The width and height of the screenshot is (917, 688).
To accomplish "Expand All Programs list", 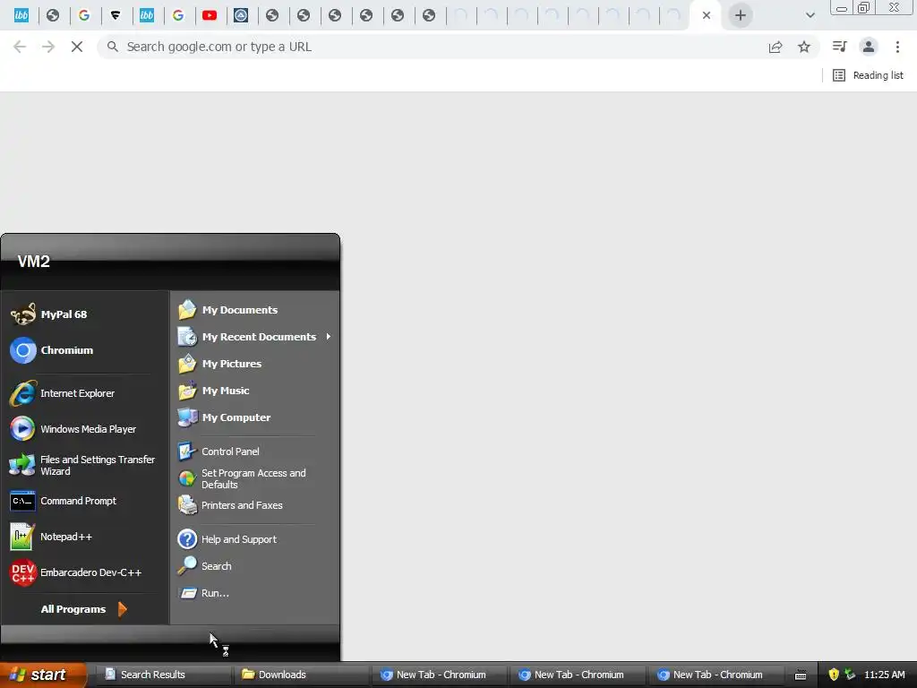I will click(x=84, y=609).
